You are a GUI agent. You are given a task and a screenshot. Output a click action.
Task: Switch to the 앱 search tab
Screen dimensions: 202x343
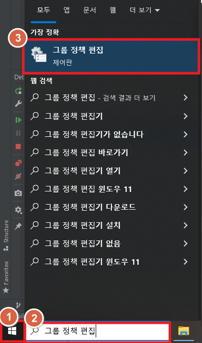tap(67, 10)
